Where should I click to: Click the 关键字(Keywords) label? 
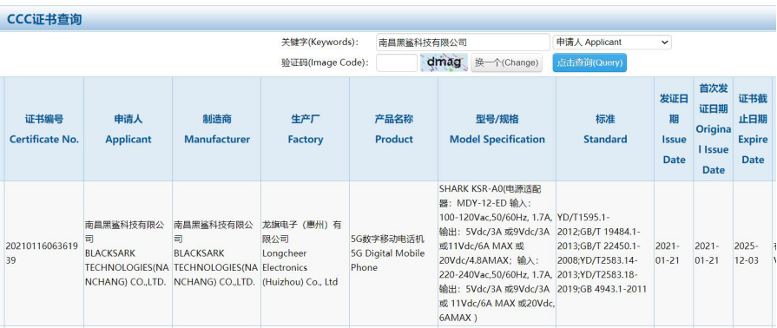[320, 43]
